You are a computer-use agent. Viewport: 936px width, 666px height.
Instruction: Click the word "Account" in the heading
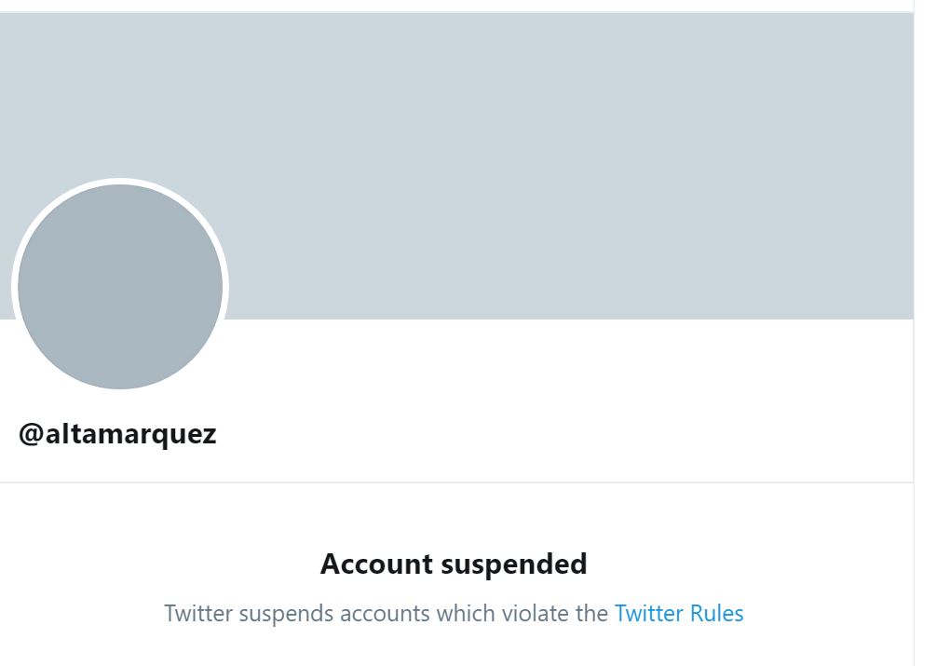(x=376, y=564)
